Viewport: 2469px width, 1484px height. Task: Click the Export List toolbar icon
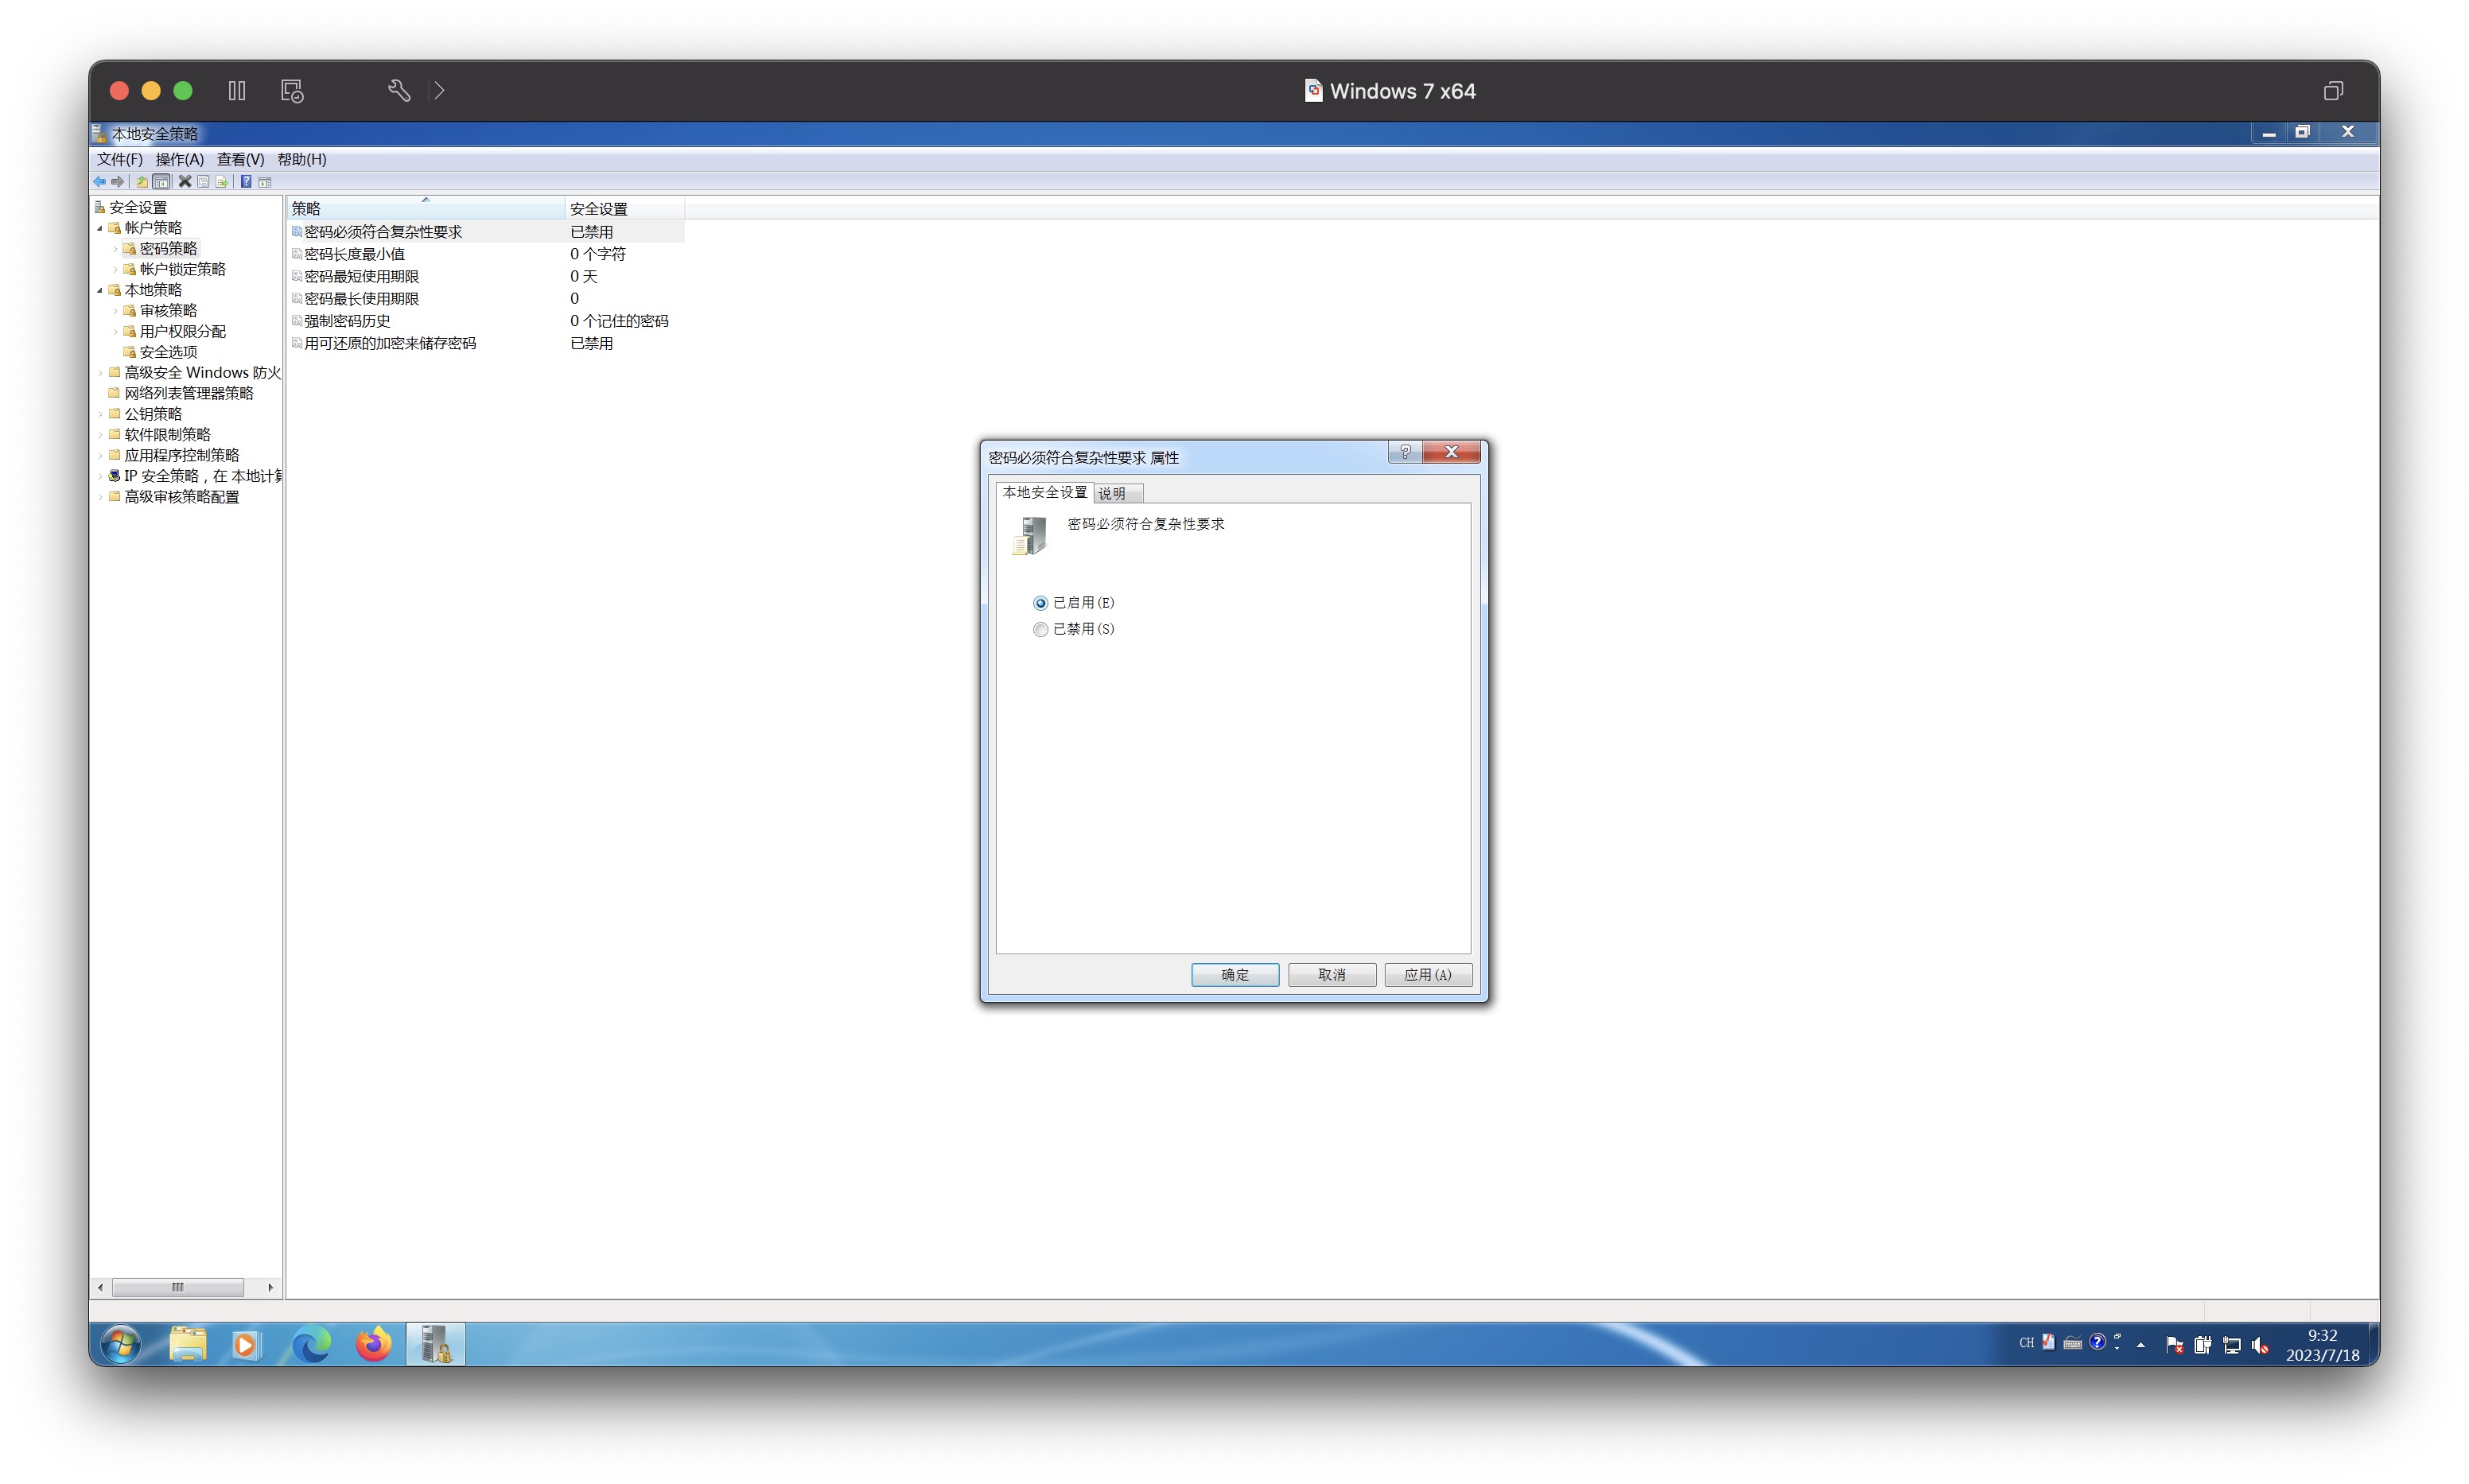pyautogui.click(x=222, y=182)
